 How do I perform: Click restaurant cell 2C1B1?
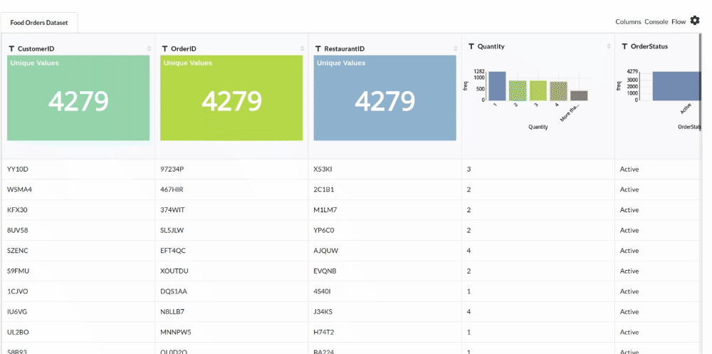[324, 189]
